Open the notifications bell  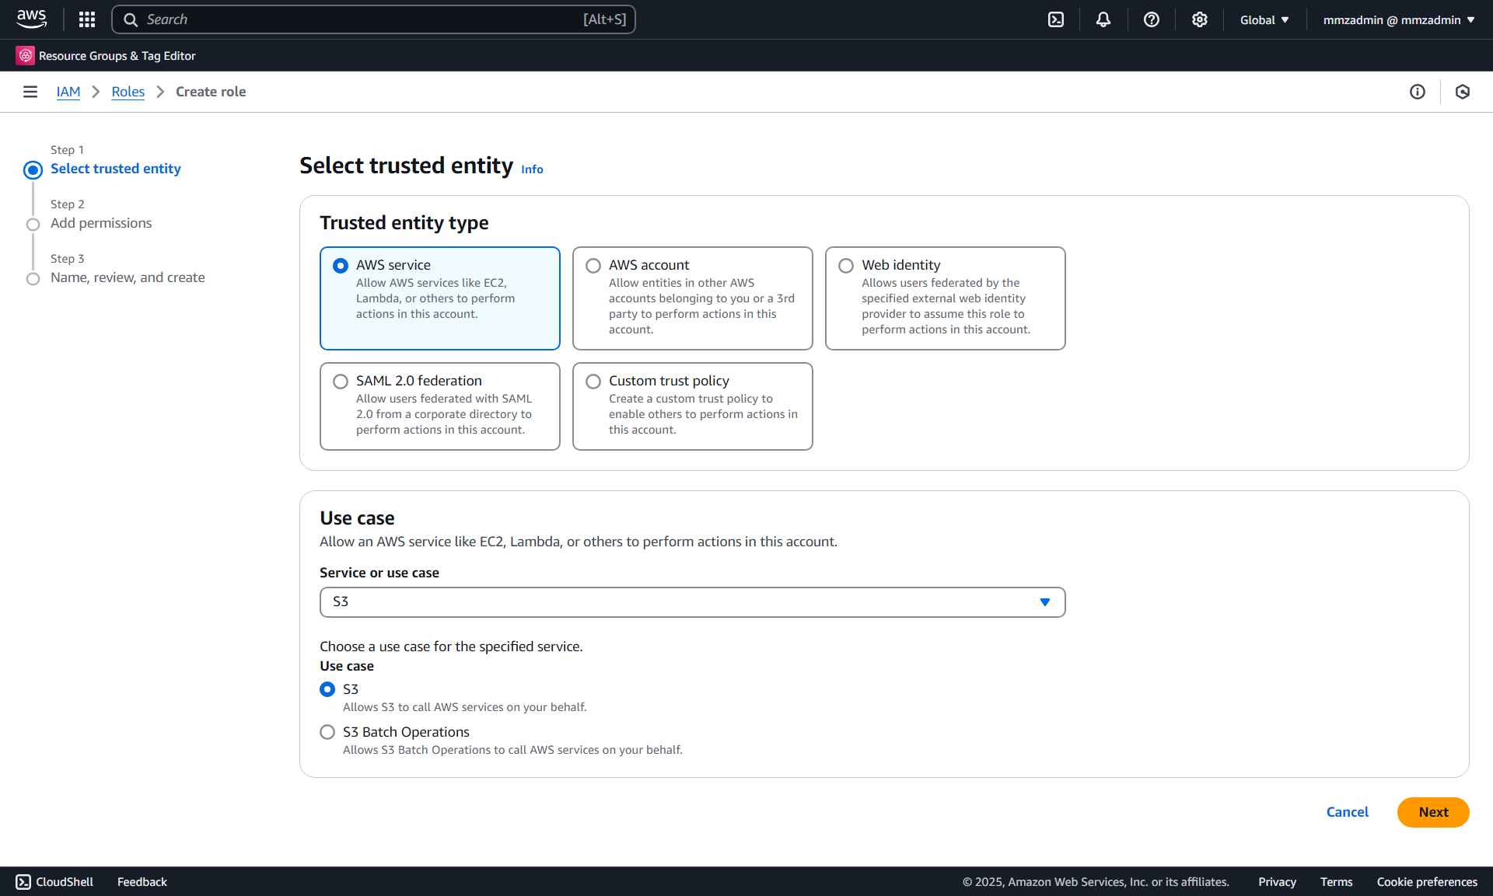pyautogui.click(x=1103, y=19)
